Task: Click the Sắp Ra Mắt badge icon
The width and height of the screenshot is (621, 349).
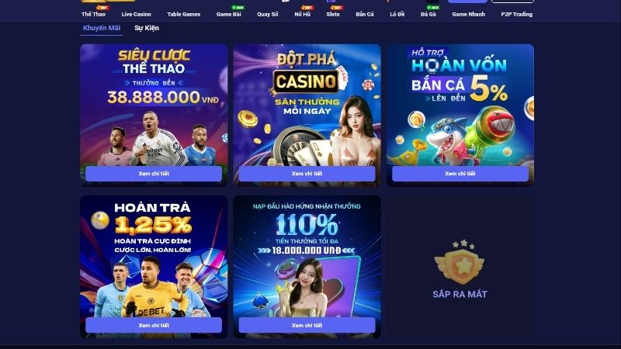Action: click(x=460, y=262)
